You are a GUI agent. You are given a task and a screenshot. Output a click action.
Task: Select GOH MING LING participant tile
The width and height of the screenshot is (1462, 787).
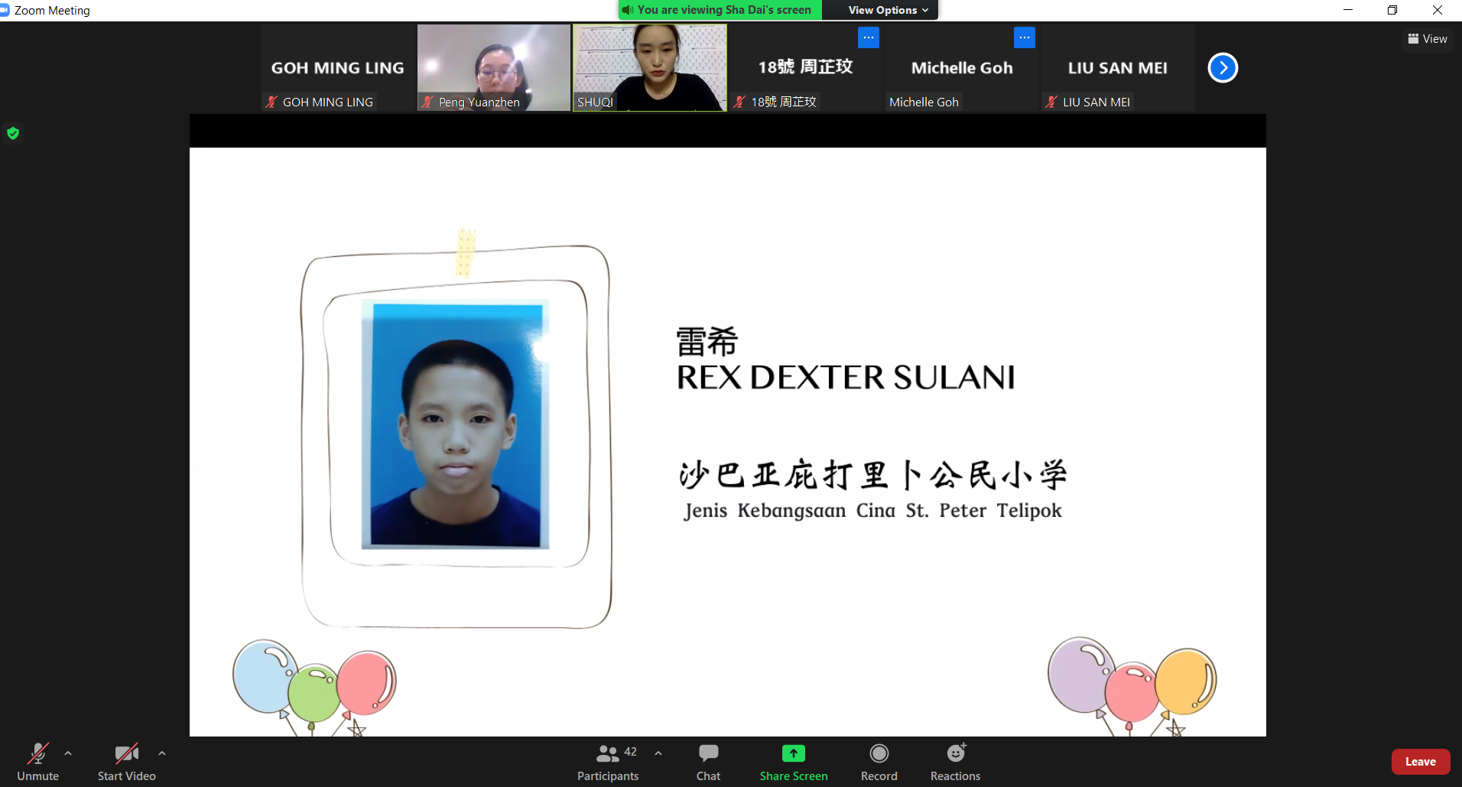338,67
